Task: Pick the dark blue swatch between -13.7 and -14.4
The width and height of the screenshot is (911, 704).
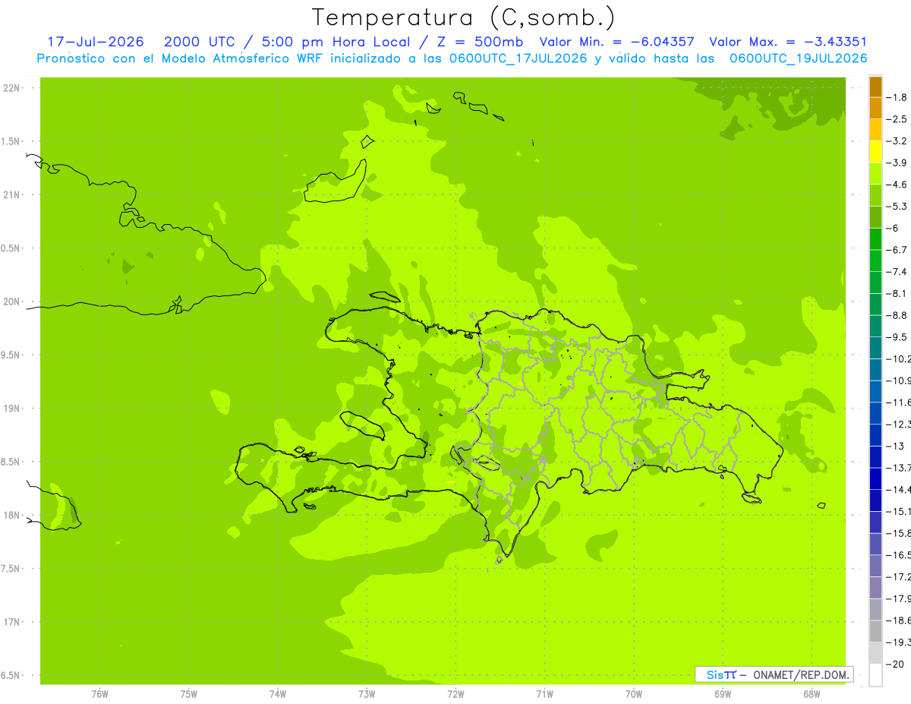Action: (875, 478)
